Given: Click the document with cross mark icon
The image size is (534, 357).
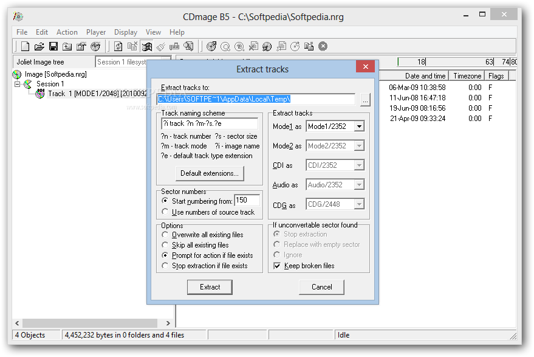Looking at the screenshot, I should click(253, 46).
